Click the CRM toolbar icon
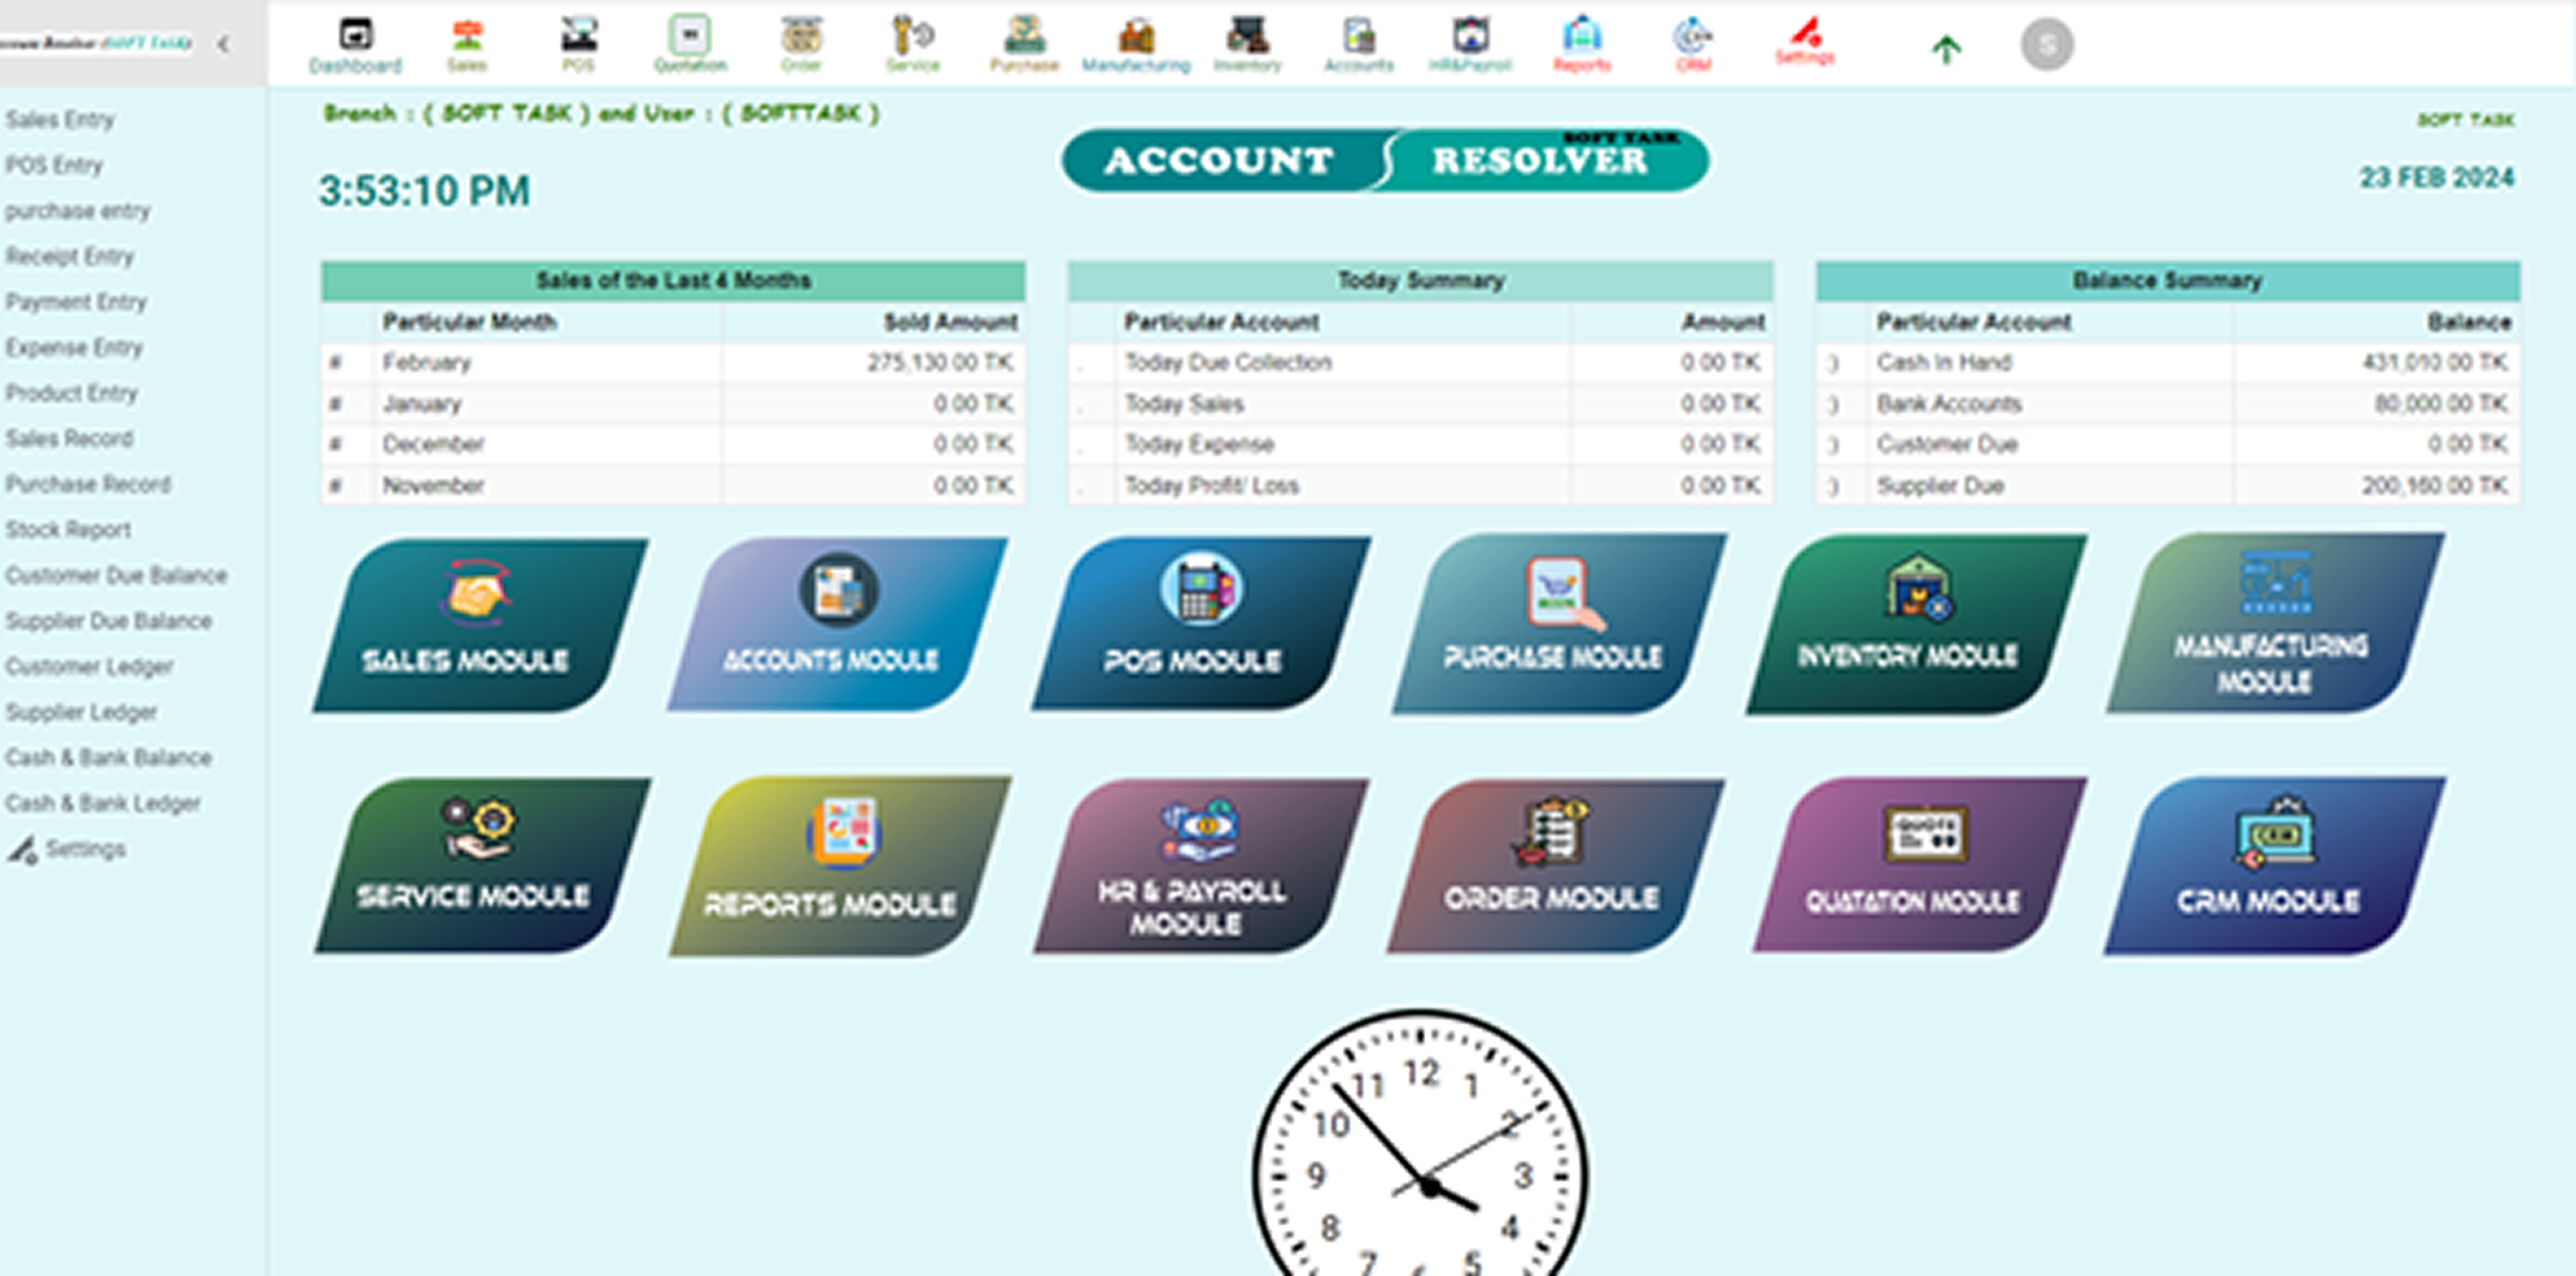Image resolution: width=2576 pixels, height=1276 pixels. [1693, 45]
